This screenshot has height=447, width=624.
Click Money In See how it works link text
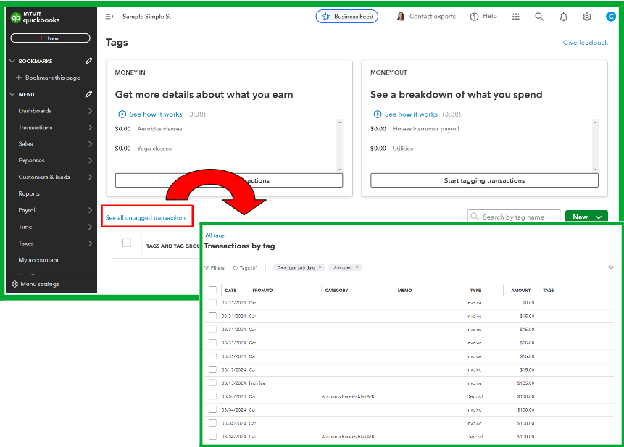(x=156, y=114)
